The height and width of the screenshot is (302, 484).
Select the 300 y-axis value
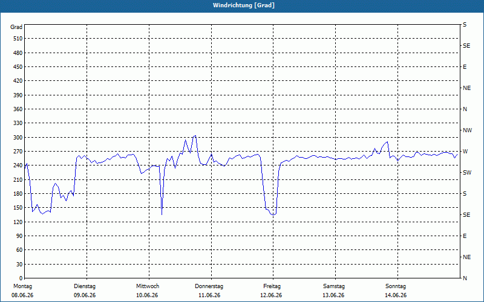tap(18, 137)
